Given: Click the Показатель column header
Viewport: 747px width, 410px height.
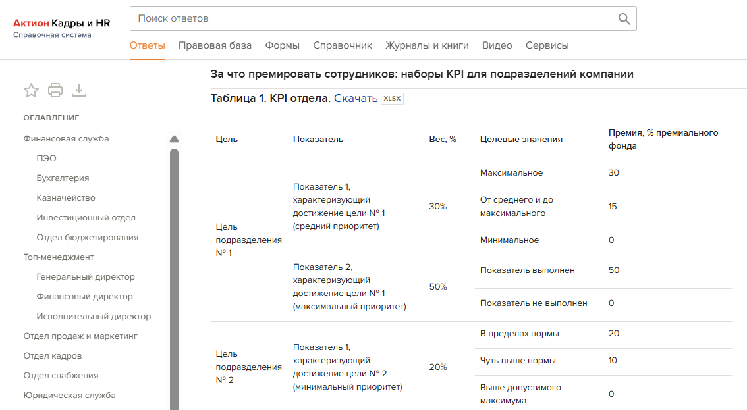Looking at the screenshot, I should (x=318, y=139).
